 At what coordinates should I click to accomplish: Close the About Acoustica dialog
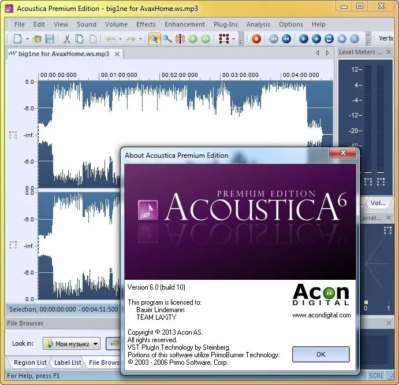[343, 153]
